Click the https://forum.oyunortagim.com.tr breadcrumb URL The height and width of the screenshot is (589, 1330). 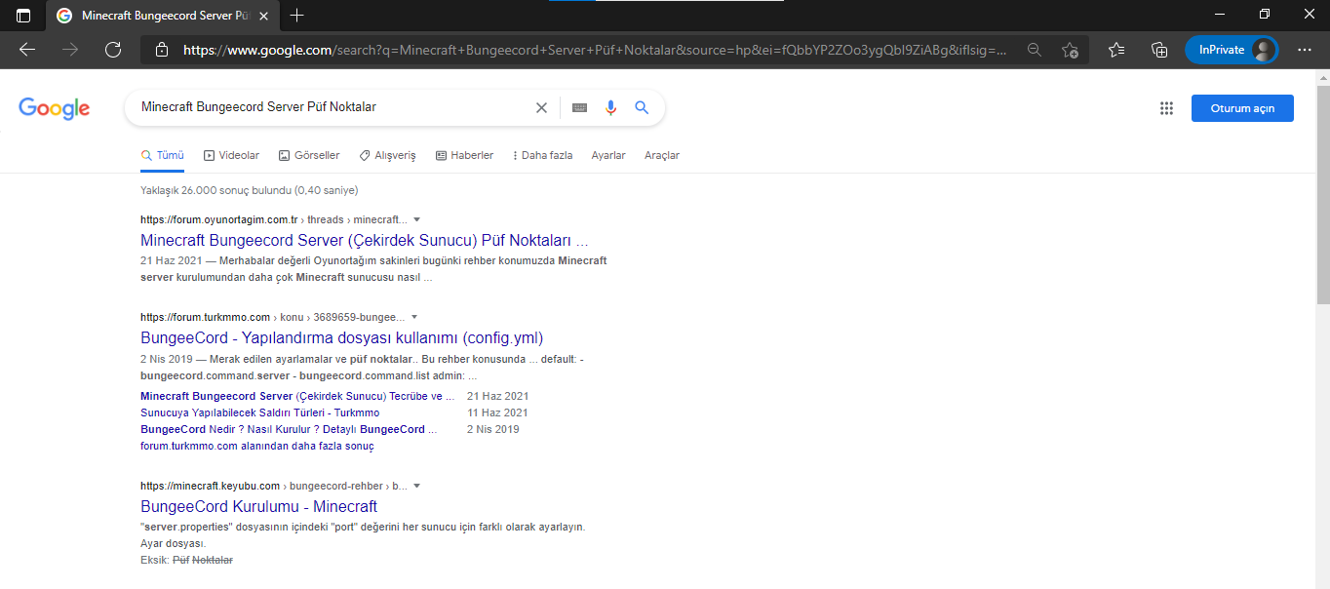coord(219,219)
